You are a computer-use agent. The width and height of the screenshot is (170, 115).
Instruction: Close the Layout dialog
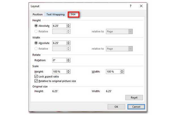[141, 6]
